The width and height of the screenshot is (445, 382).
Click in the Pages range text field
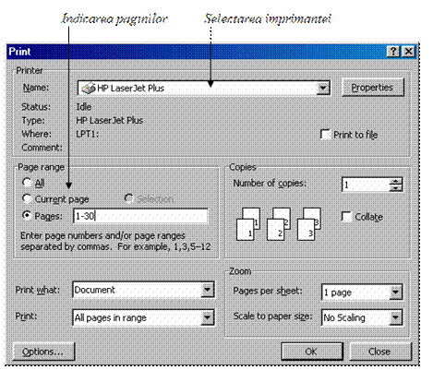click(140, 216)
